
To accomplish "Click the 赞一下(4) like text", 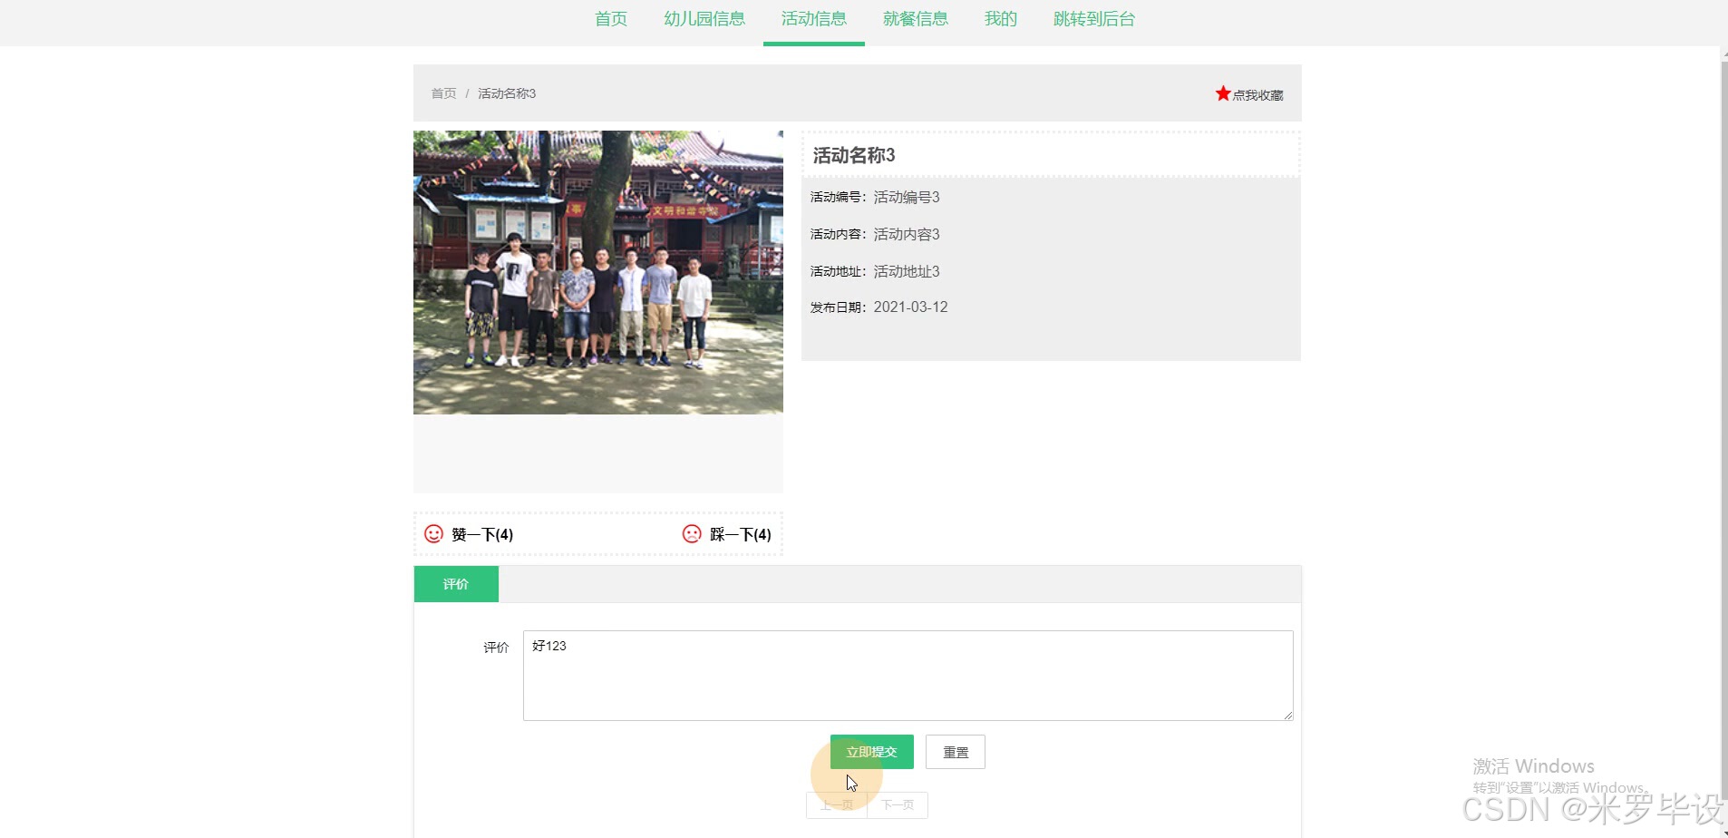I will 482,534.
